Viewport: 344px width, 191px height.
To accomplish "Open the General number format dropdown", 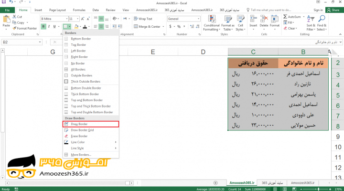I will [199, 19].
